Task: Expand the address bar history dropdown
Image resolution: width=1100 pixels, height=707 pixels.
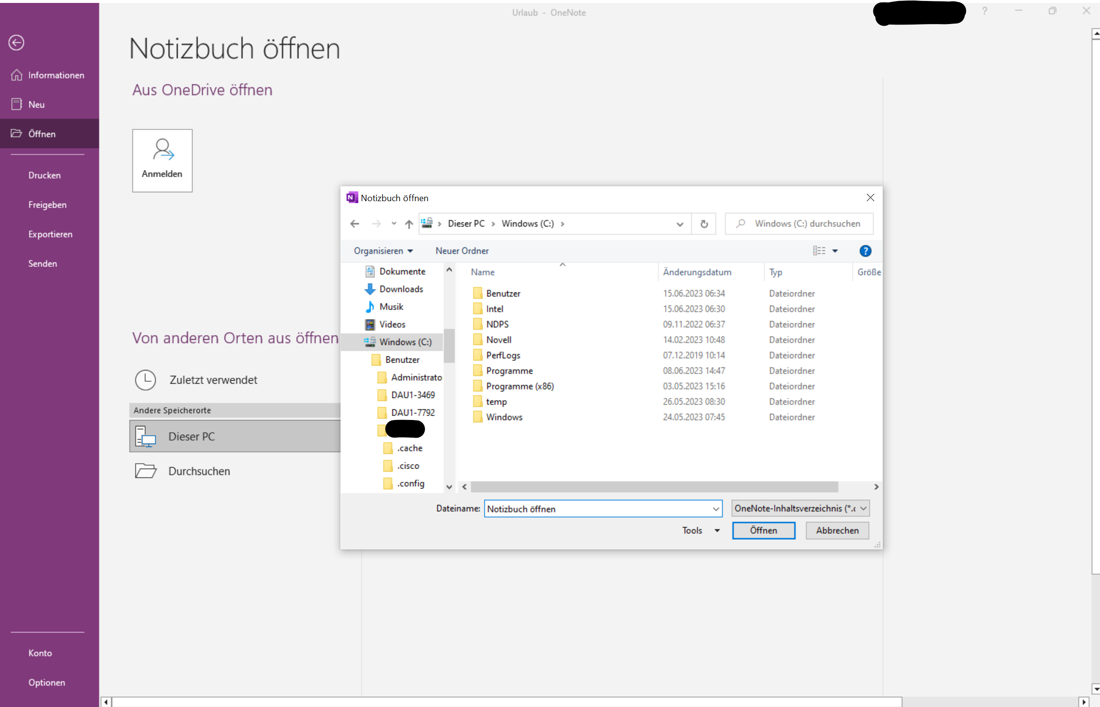Action: pos(679,224)
